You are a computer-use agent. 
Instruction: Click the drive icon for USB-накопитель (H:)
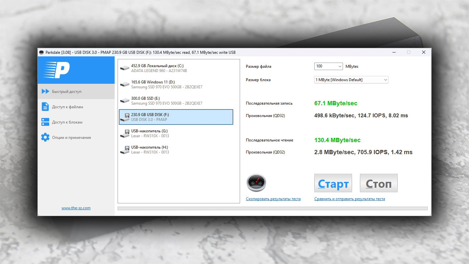tap(124, 150)
